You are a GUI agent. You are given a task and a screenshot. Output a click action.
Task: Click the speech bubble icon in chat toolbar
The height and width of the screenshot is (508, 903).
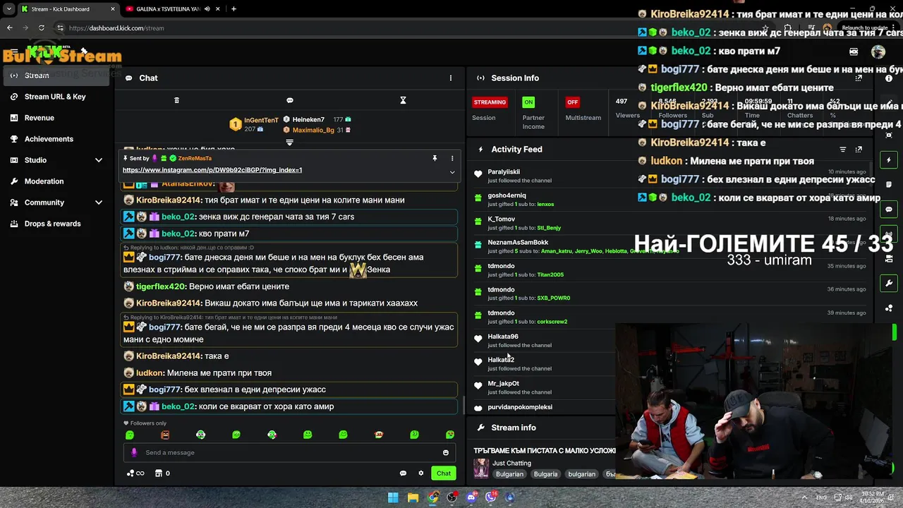pos(290,100)
